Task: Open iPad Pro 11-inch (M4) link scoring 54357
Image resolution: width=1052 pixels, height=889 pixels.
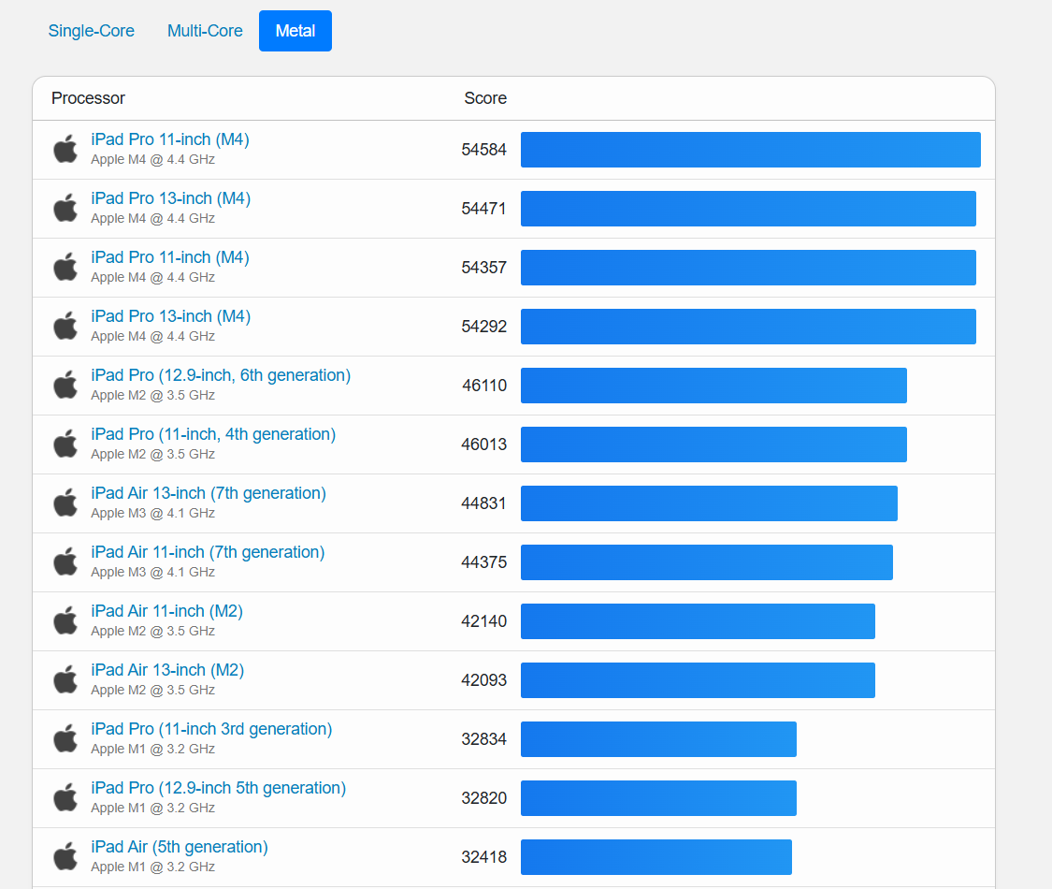Action: tap(170, 257)
